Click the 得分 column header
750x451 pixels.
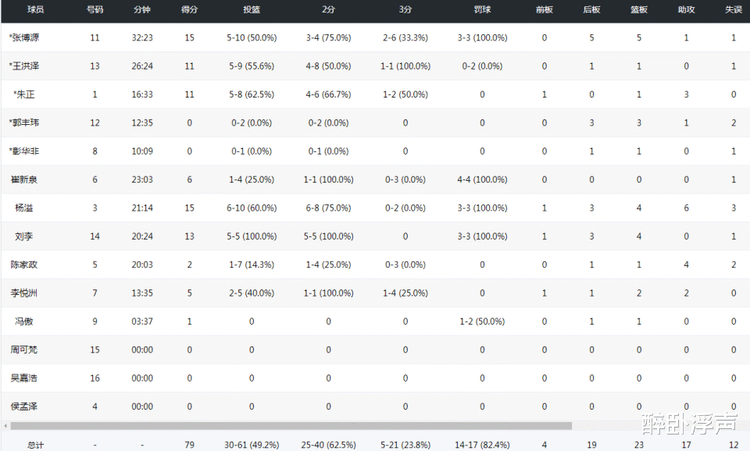(x=189, y=9)
